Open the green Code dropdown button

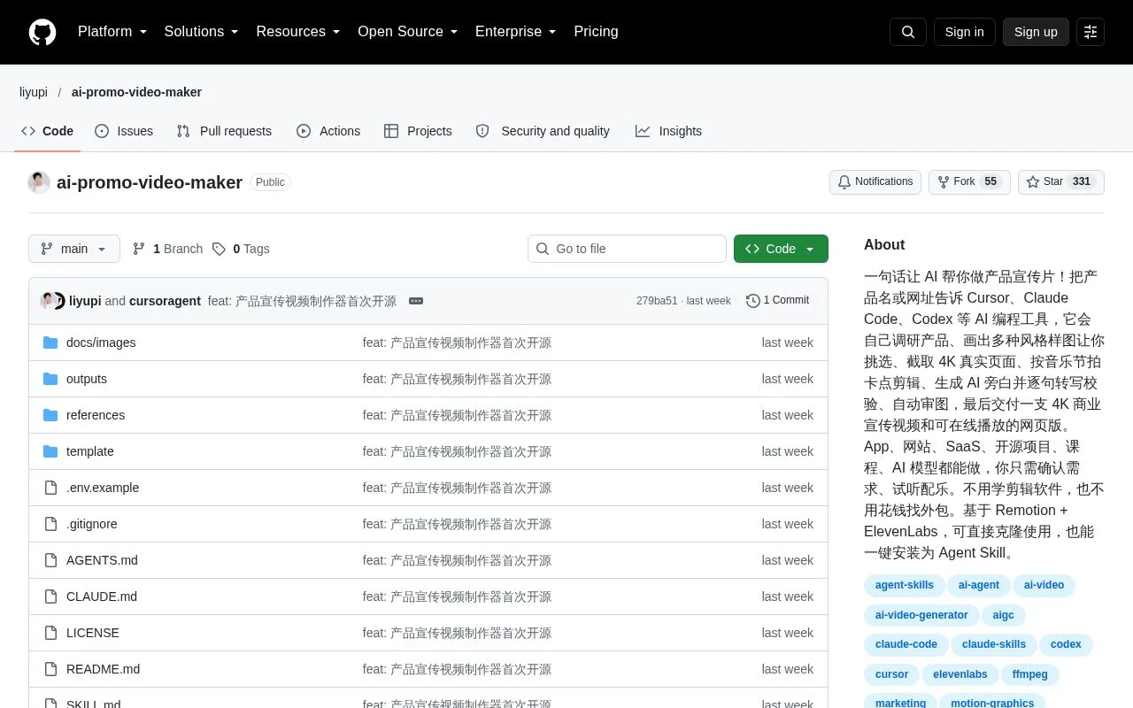coord(781,249)
